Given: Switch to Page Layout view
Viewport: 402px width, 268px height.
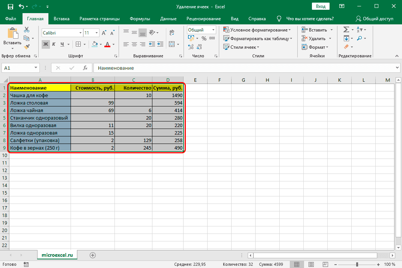Looking at the screenshot, I should pyautogui.click(x=310, y=264).
